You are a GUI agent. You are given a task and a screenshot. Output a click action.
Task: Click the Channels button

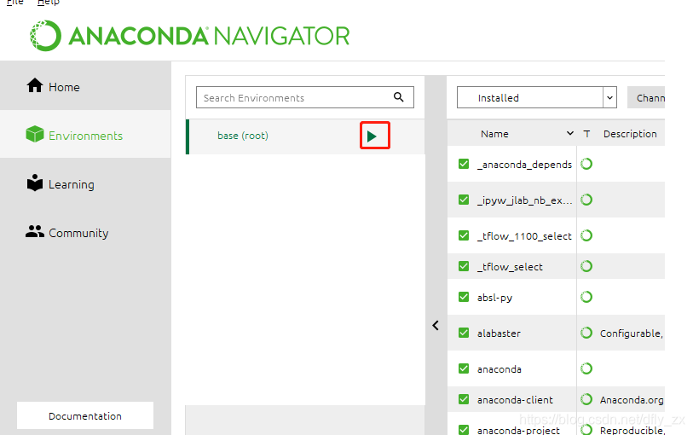coord(646,98)
